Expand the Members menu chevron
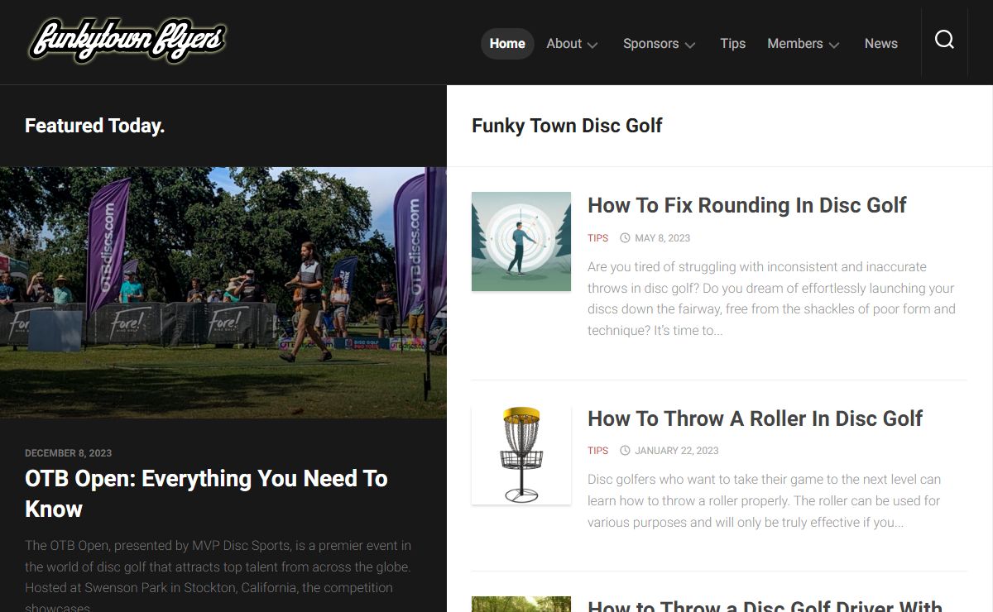Image resolution: width=993 pixels, height=612 pixels. coord(834,45)
